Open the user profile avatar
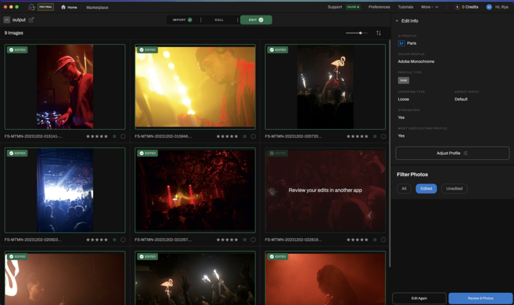 489,7
